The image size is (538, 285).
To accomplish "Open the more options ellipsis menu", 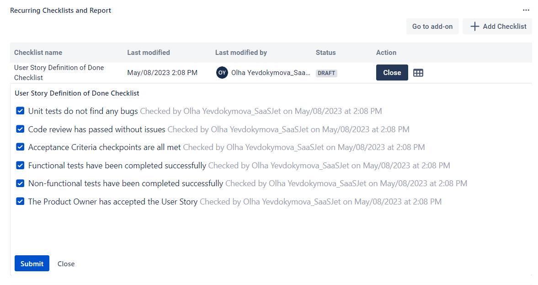I will point(525,10).
